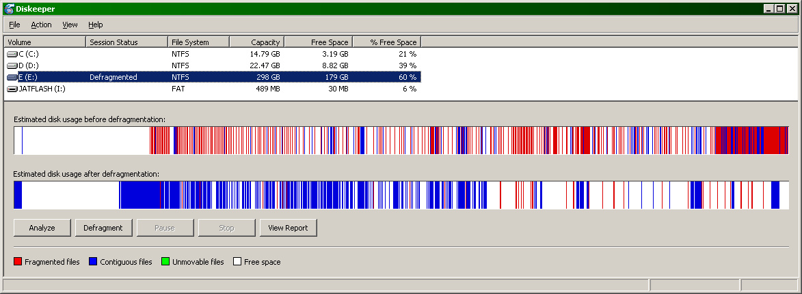
Task: Click the Stop button
Action: pos(226,228)
